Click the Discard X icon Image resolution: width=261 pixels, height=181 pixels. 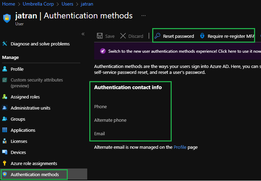tap(123, 36)
